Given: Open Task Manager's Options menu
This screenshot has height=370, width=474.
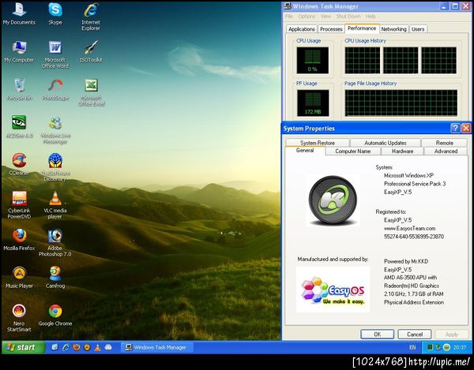Looking at the screenshot, I should [307, 17].
